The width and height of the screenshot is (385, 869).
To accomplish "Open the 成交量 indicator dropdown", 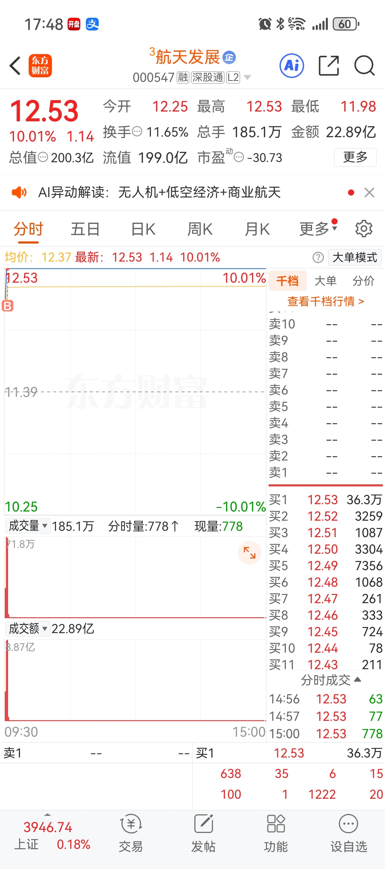I will coord(28,526).
